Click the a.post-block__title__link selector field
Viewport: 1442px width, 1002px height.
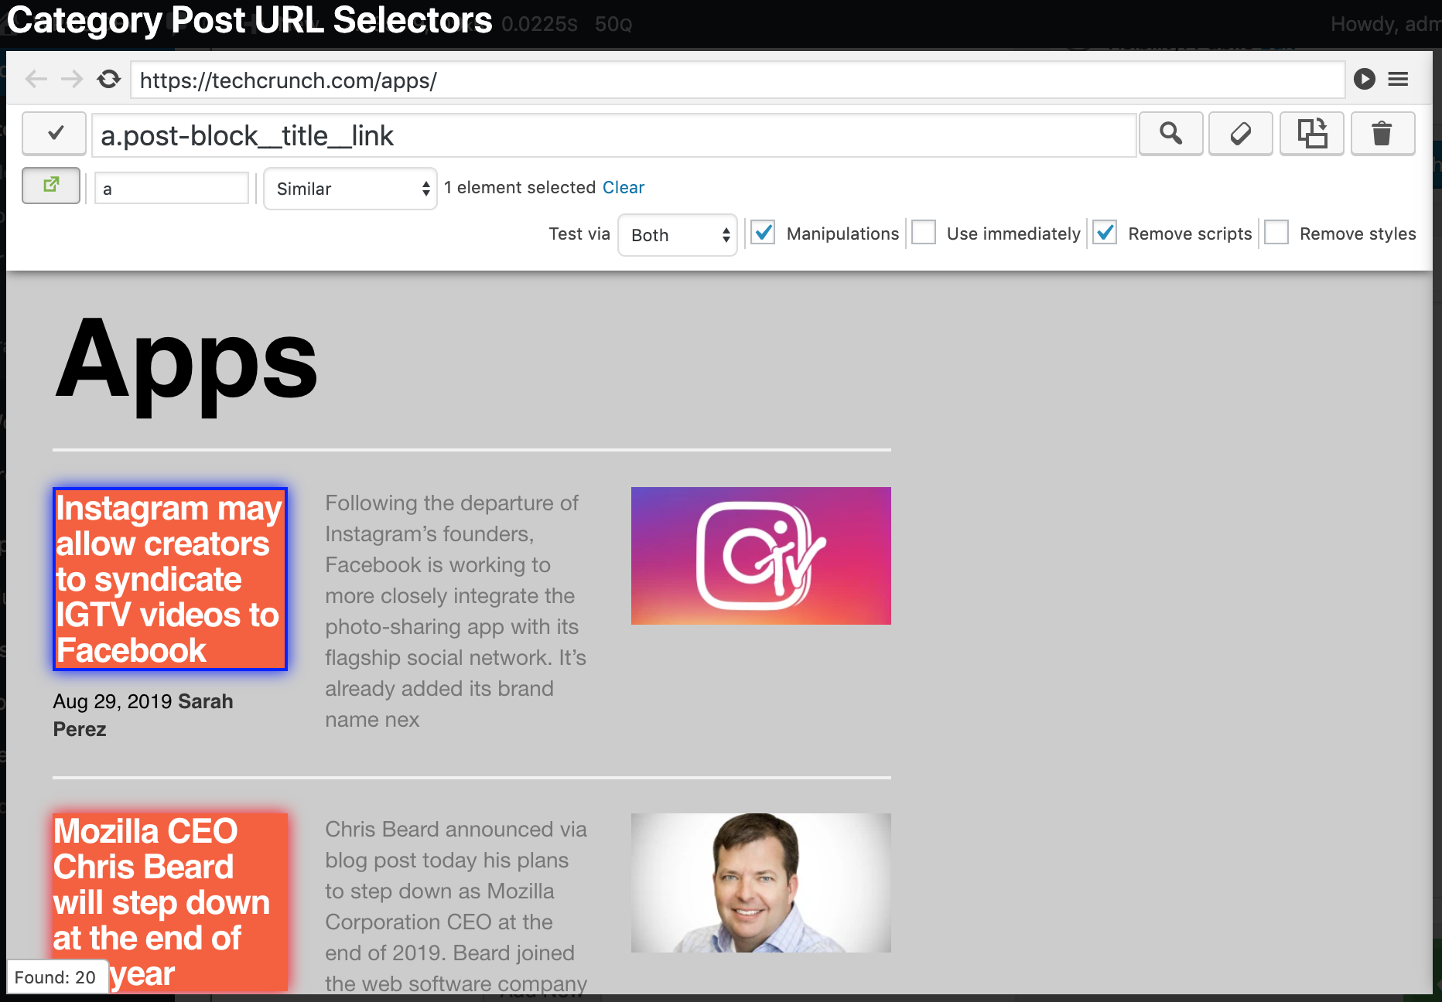pos(614,136)
